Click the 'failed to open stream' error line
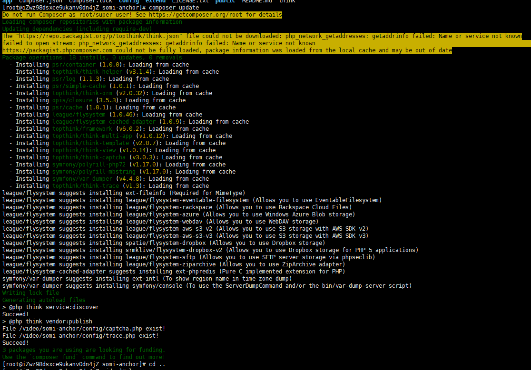531x370 pixels. coord(159,43)
